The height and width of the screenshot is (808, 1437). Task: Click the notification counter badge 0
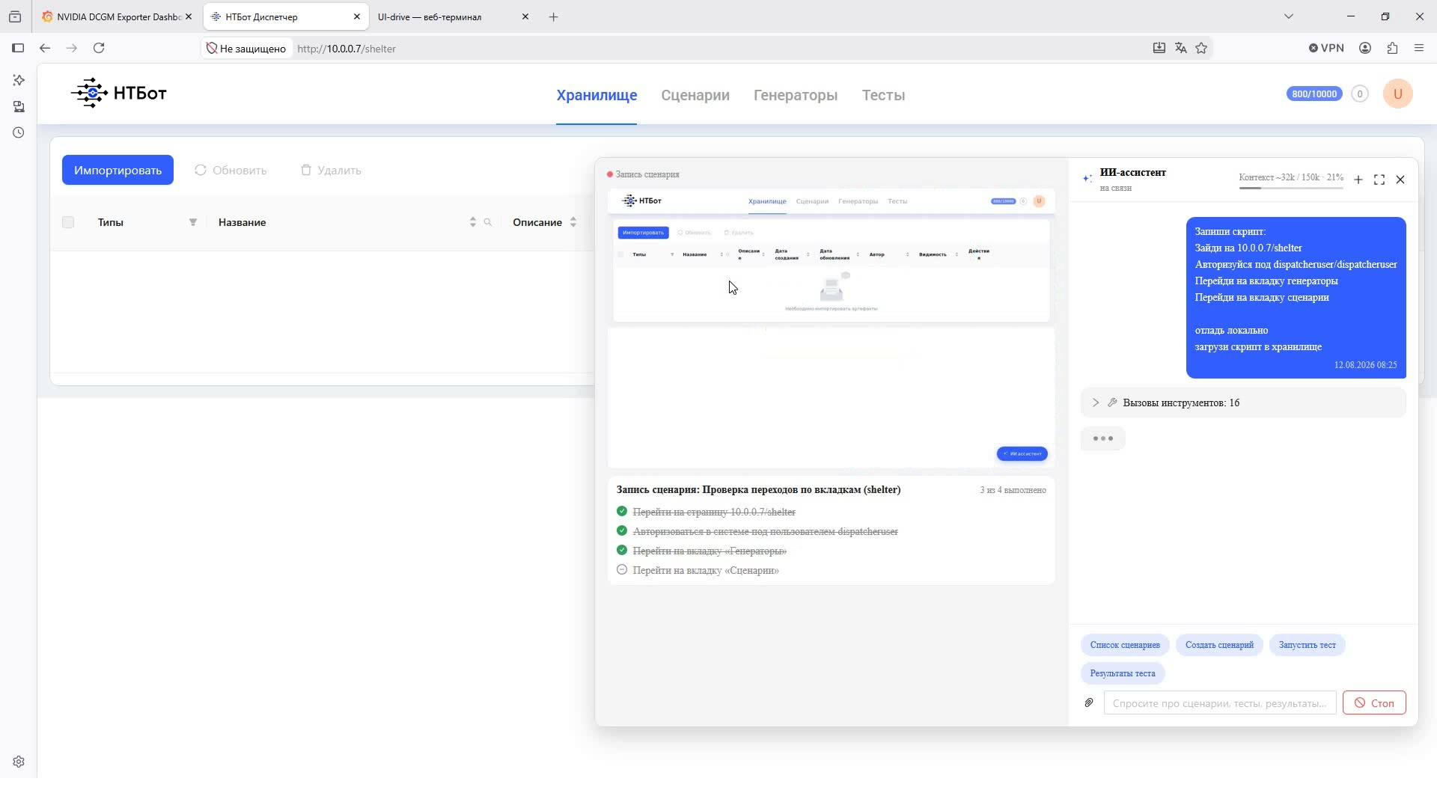[1360, 94]
